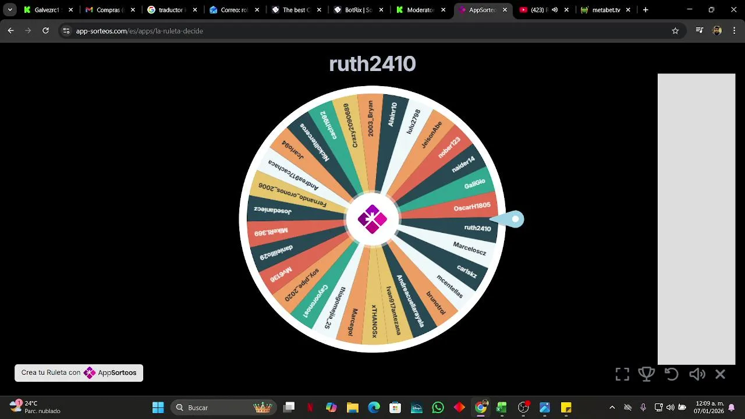Screen dimensions: 745x419
Task: Open Task View on the taskbar
Action: (289, 407)
